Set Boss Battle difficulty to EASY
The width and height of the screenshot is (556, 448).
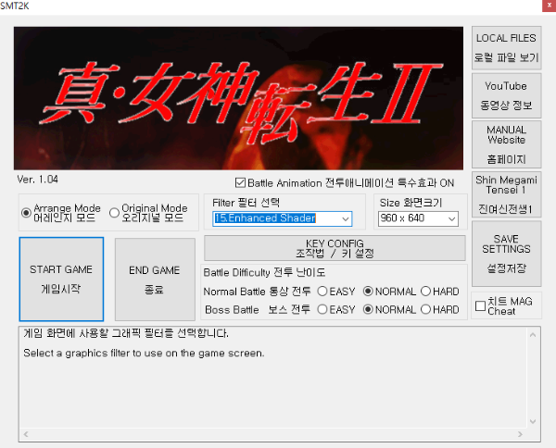pyautogui.click(x=322, y=309)
